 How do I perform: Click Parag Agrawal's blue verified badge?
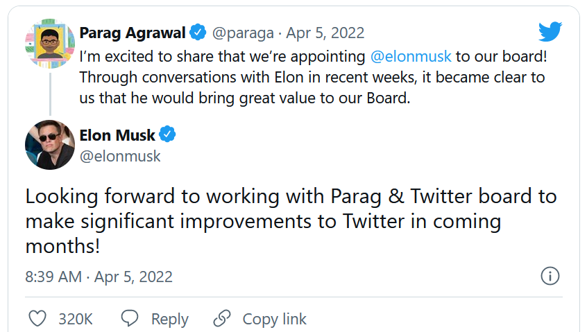(198, 33)
